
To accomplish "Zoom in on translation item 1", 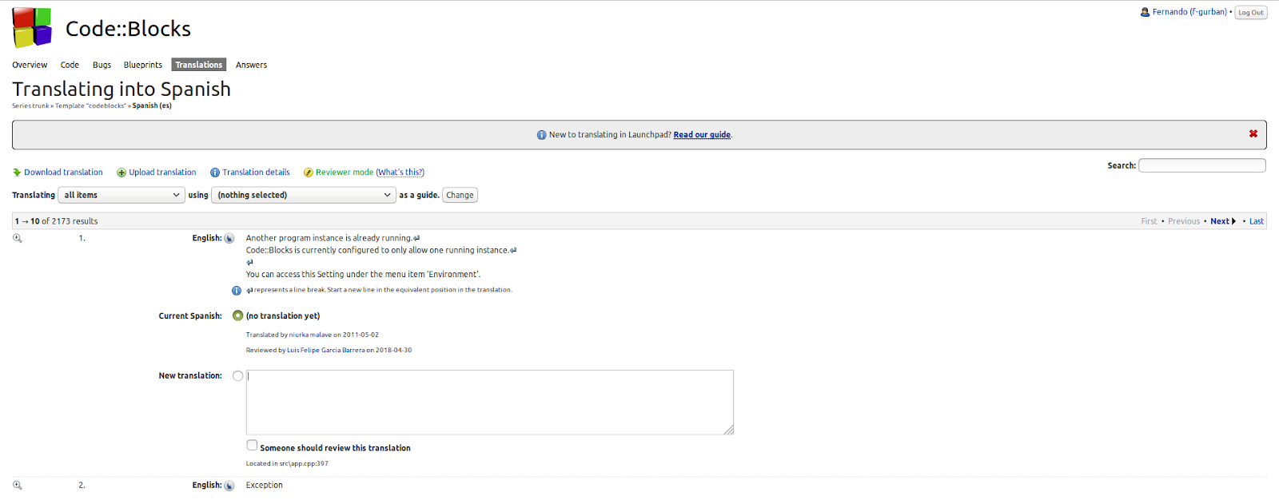I will tap(18, 238).
